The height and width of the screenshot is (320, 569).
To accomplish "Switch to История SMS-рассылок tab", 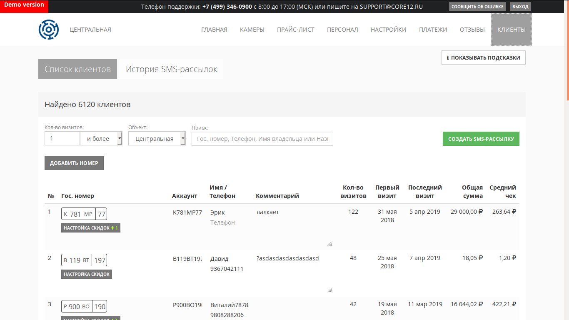I will click(172, 69).
